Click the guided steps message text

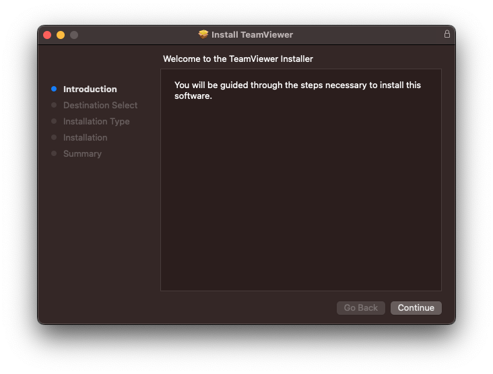pyautogui.click(x=298, y=90)
